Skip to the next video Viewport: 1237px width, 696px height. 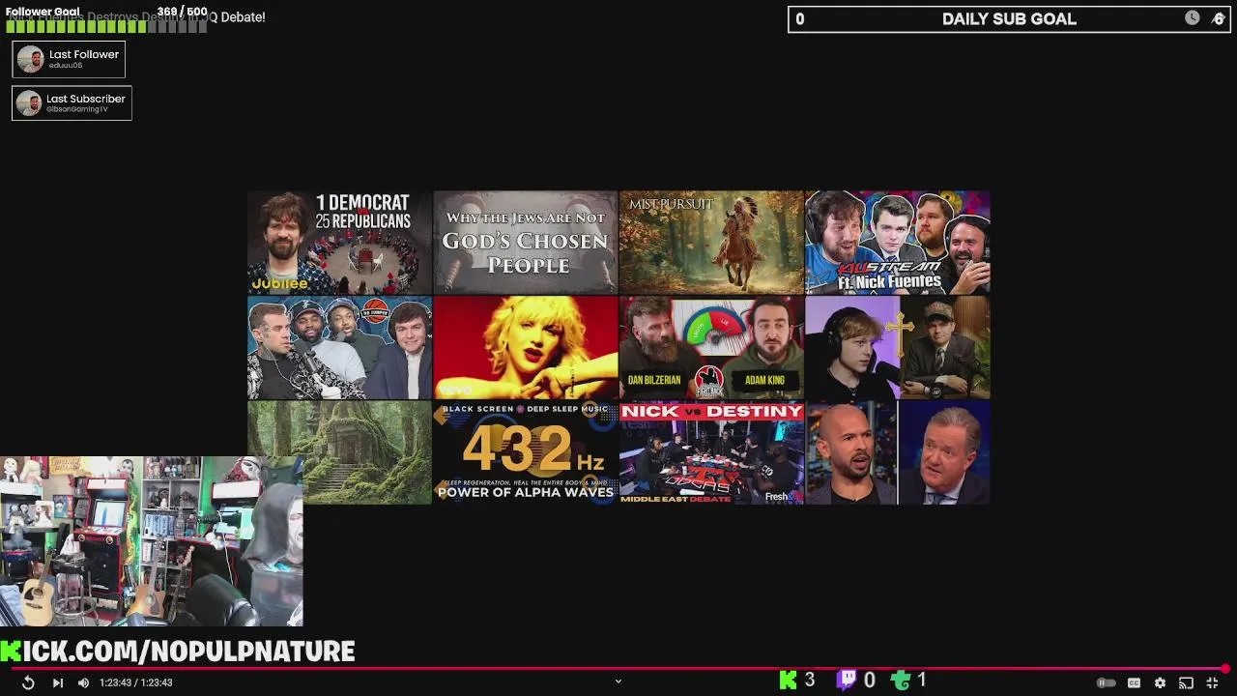tap(57, 682)
